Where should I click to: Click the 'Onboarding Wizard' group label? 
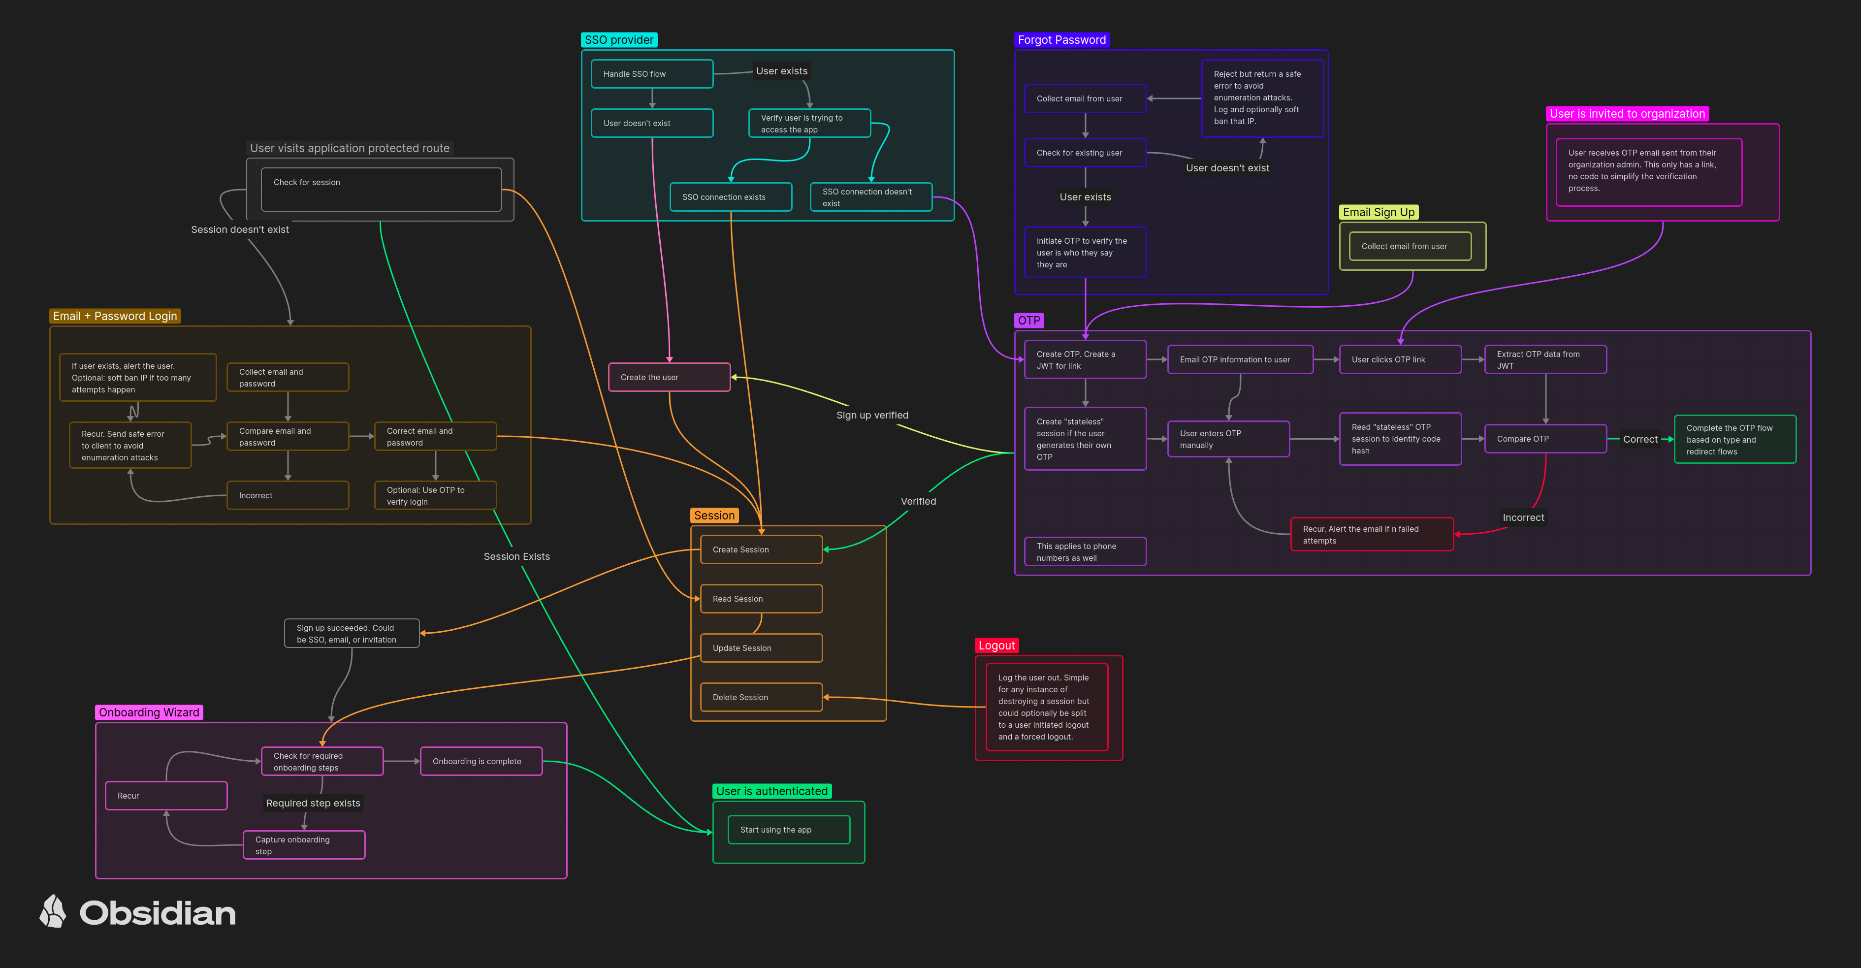click(149, 712)
